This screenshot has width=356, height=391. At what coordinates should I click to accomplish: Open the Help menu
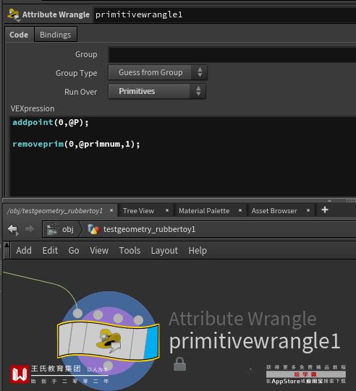pos(198,250)
